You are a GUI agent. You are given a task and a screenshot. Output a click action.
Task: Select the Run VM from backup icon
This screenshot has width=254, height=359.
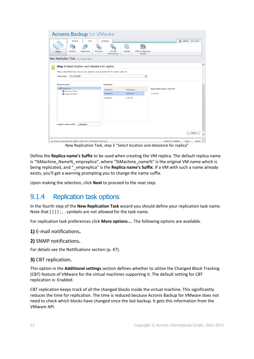(113, 47)
